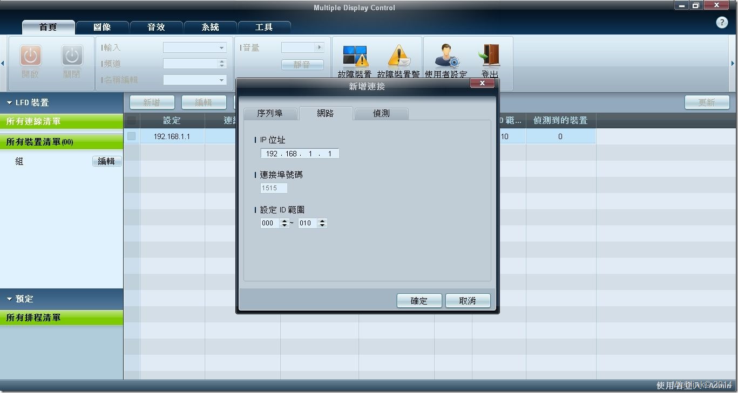Switch to the 系統 tab
Image resolution: width=738 pixels, height=393 pixels.
pos(211,27)
